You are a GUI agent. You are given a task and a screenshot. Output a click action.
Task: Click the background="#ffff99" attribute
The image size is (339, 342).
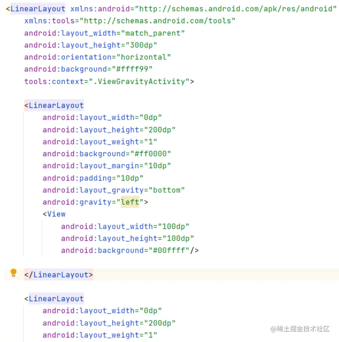[89, 69]
